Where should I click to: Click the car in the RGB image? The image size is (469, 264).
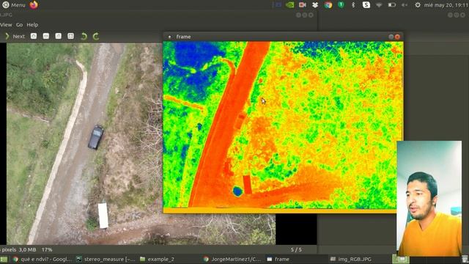point(96,137)
